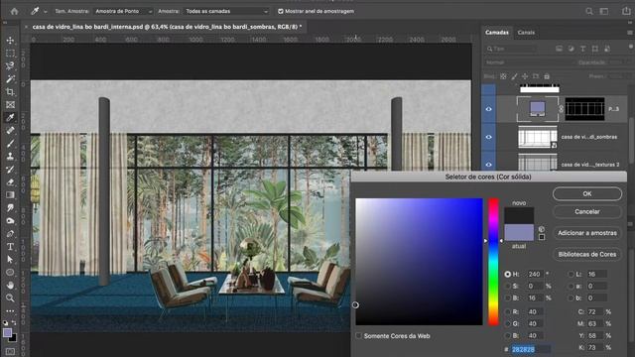Click the Quick Mask mode icon
The height and width of the screenshot is (357, 635).
(x=10, y=351)
